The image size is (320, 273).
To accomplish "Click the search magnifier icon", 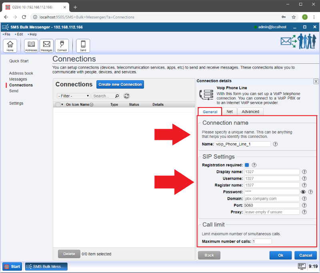I will pyautogui.click(x=117, y=96).
